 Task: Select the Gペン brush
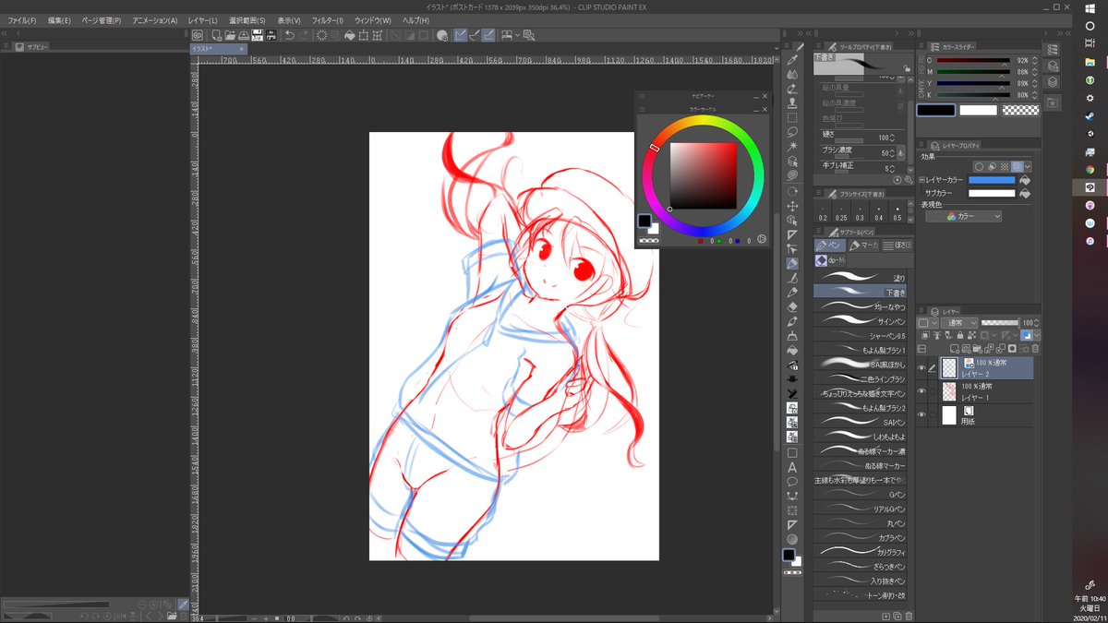click(x=861, y=494)
